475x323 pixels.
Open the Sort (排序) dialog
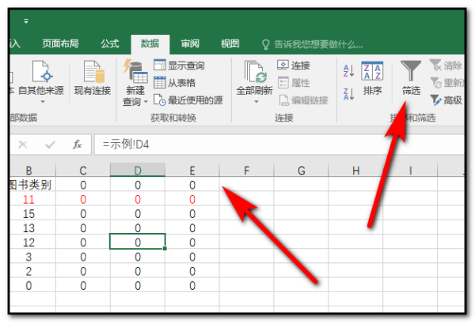pyautogui.click(x=372, y=78)
